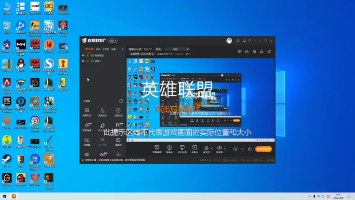Click the record video camera icon

(236, 149)
